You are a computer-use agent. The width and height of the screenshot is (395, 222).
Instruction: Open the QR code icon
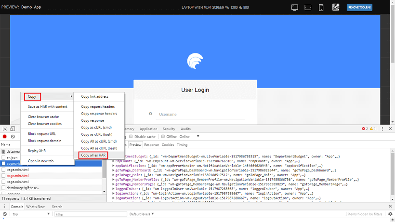coord(337,7)
